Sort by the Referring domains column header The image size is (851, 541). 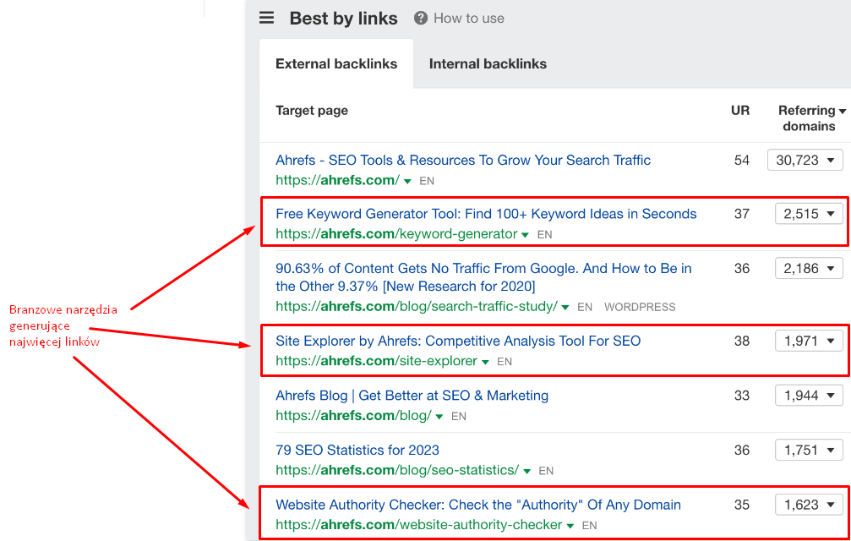(812, 117)
